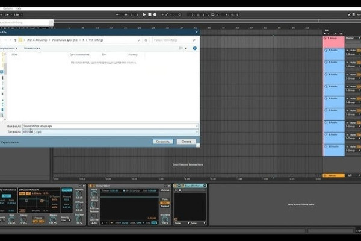The width and height of the screenshot is (361, 241).
Task: Click the Новая папка (New folder) button
Action: click(32, 48)
